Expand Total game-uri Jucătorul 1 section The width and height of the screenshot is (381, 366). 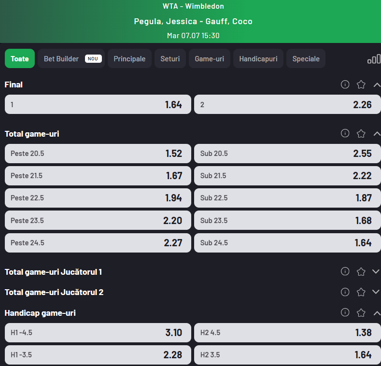tap(376, 271)
